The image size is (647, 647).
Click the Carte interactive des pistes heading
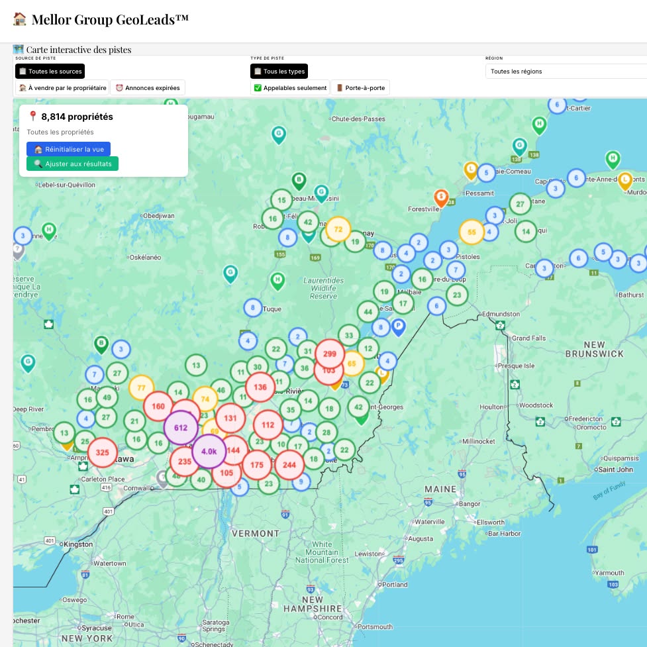(x=79, y=50)
